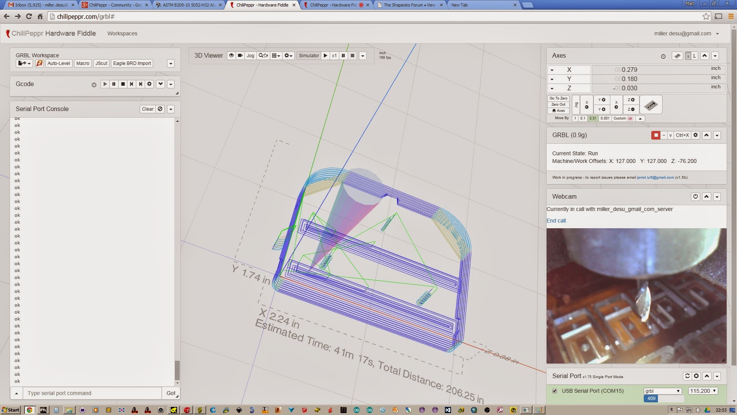Screen dimensions: 737x415
Task: Click the Serial Port refresh icon
Action: click(x=687, y=376)
